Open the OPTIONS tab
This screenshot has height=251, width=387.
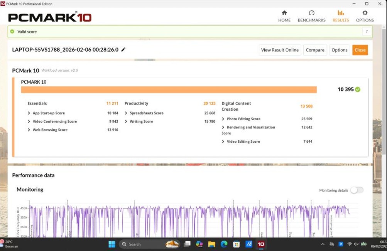(x=365, y=16)
